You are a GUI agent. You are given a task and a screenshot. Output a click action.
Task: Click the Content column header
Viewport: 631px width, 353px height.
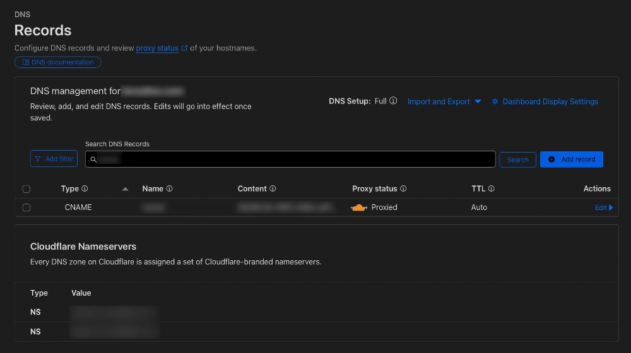pyautogui.click(x=252, y=188)
